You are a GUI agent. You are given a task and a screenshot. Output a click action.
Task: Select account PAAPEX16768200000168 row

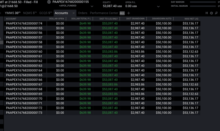click(x=102, y=89)
